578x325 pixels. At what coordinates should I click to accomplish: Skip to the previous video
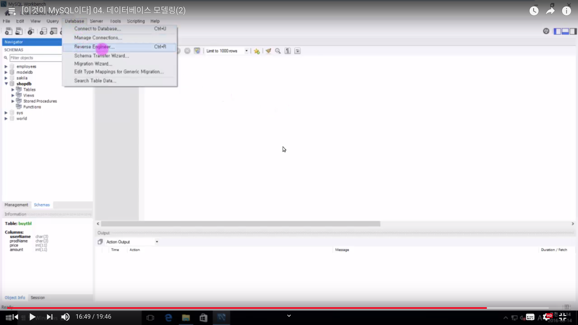tap(15, 317)
